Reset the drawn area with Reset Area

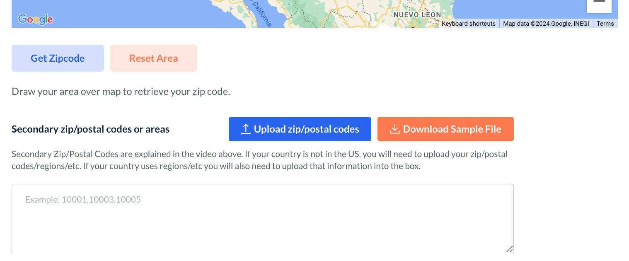click(x=153, y=58)
